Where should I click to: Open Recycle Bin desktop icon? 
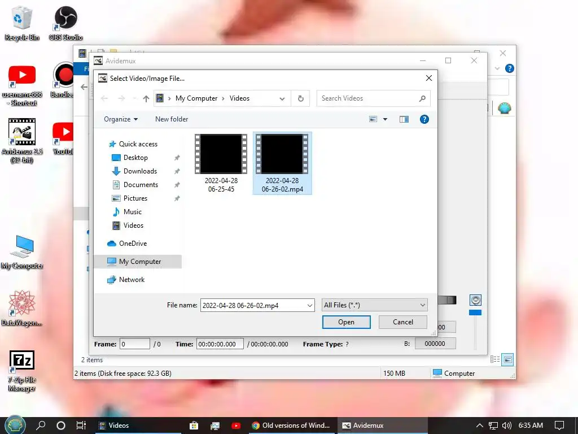pyautogui.click(x=21, y=23)
